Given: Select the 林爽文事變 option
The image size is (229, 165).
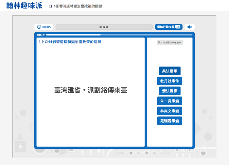Looking at the screenshot, I should coord(169,111).
